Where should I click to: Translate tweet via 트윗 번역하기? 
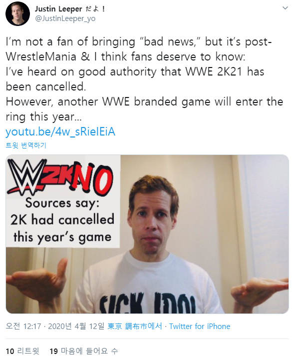pyautogui.click(x=26, y=145)
